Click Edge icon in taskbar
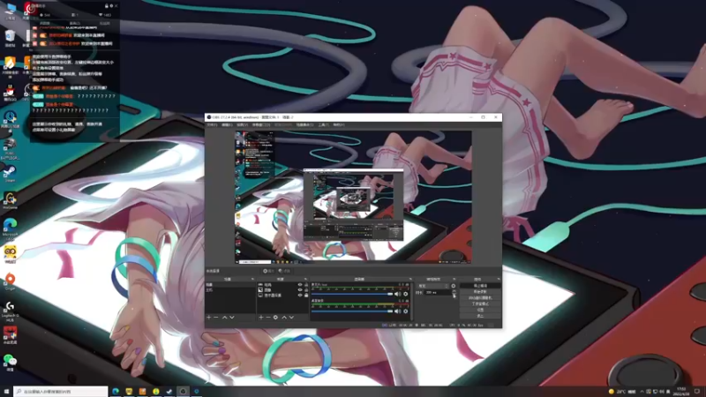Screen dimensions: 706x397 (116, 392)
